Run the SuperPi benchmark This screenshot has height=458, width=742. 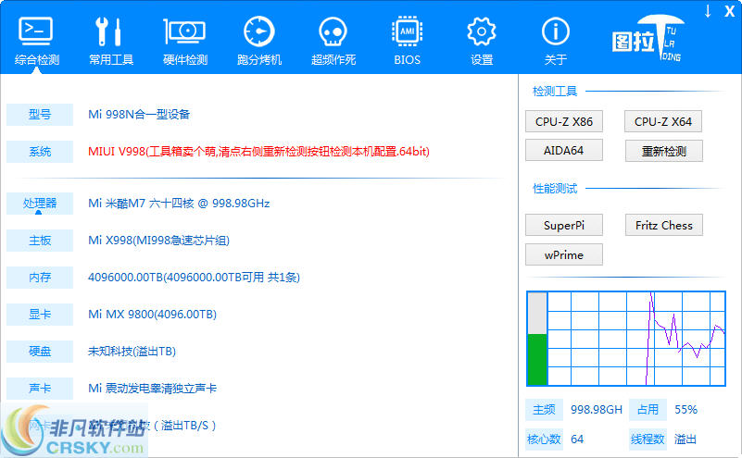tap(564, 225)
